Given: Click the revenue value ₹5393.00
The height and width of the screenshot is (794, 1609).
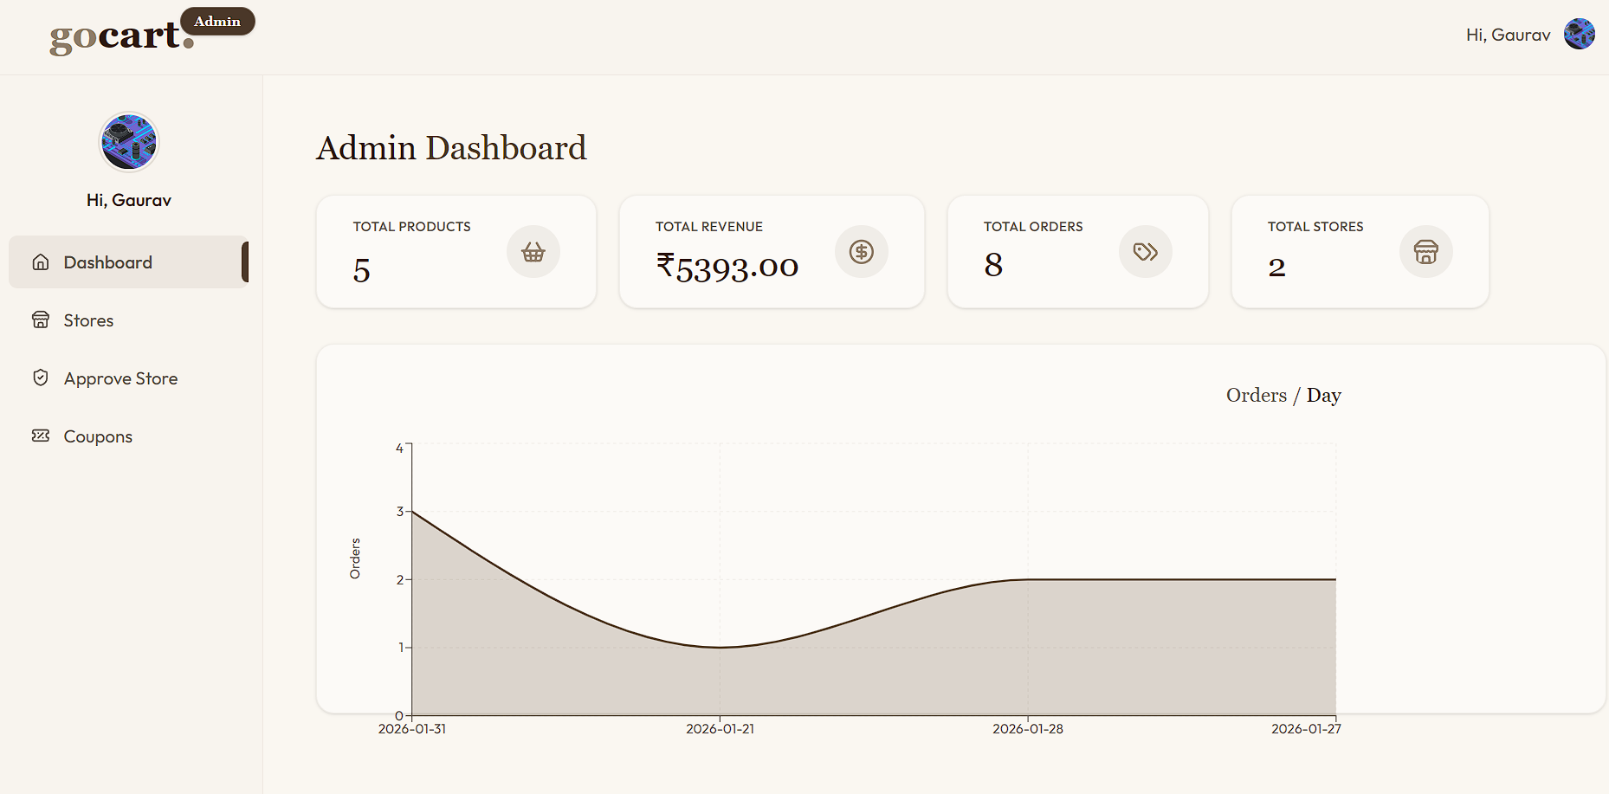Looking at the screenshot, I should pos(727,268).
